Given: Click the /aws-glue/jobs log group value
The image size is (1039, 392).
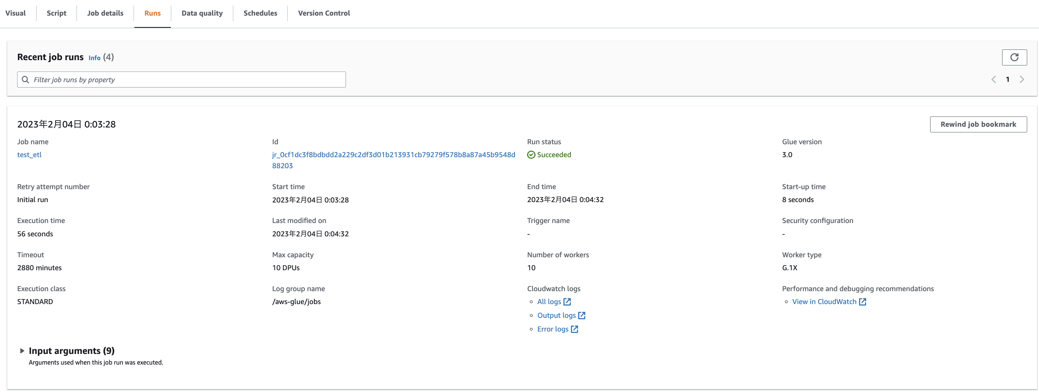Looking at the screenshot, I should click(296, 302).
